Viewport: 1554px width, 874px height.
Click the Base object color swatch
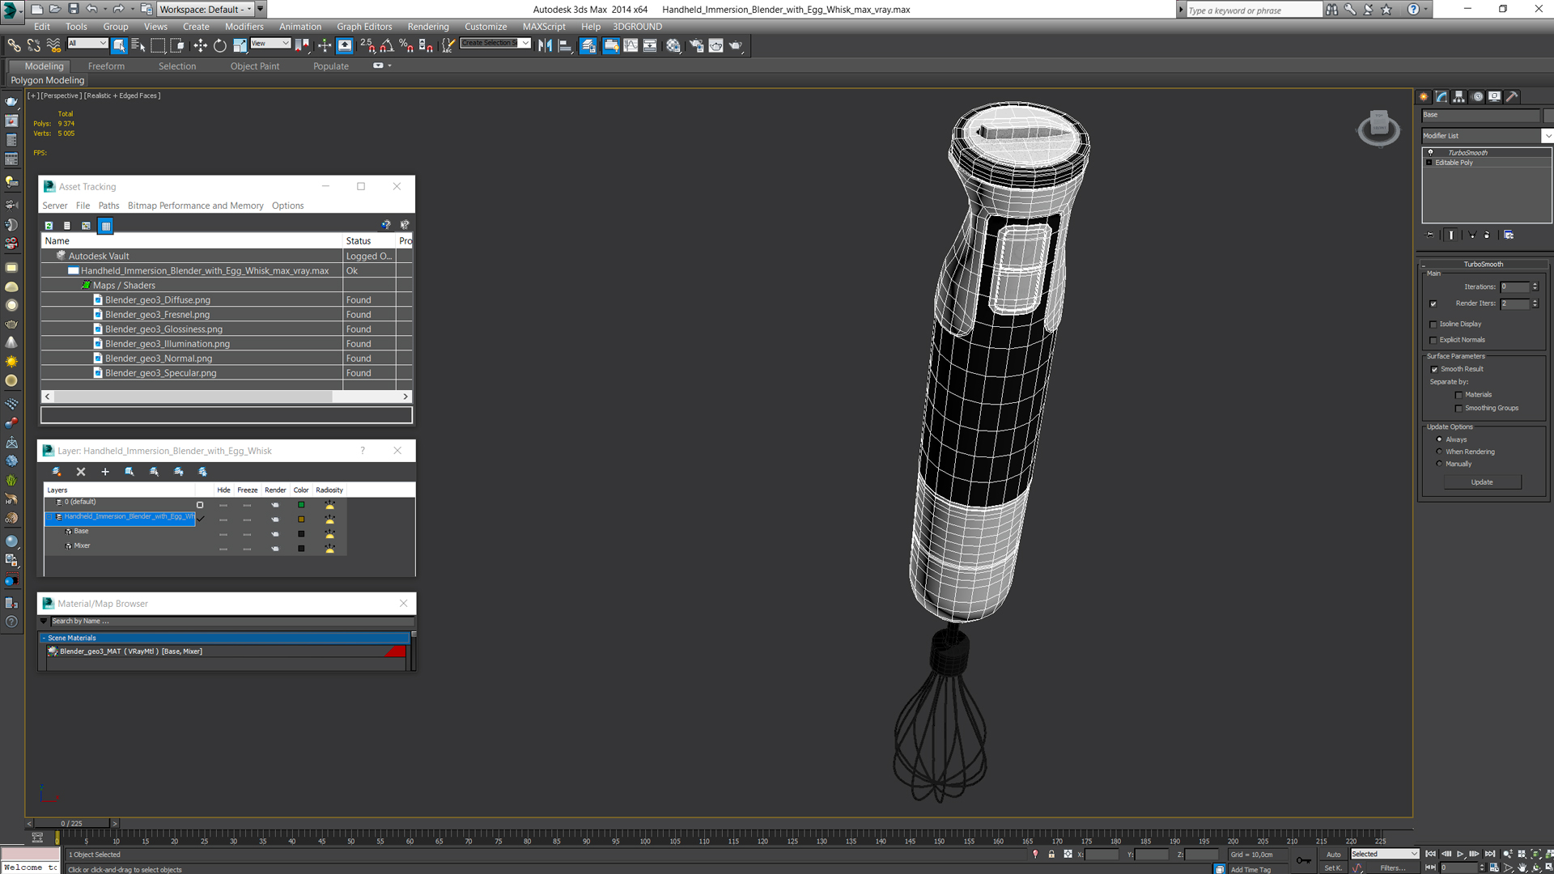point(301,534)
